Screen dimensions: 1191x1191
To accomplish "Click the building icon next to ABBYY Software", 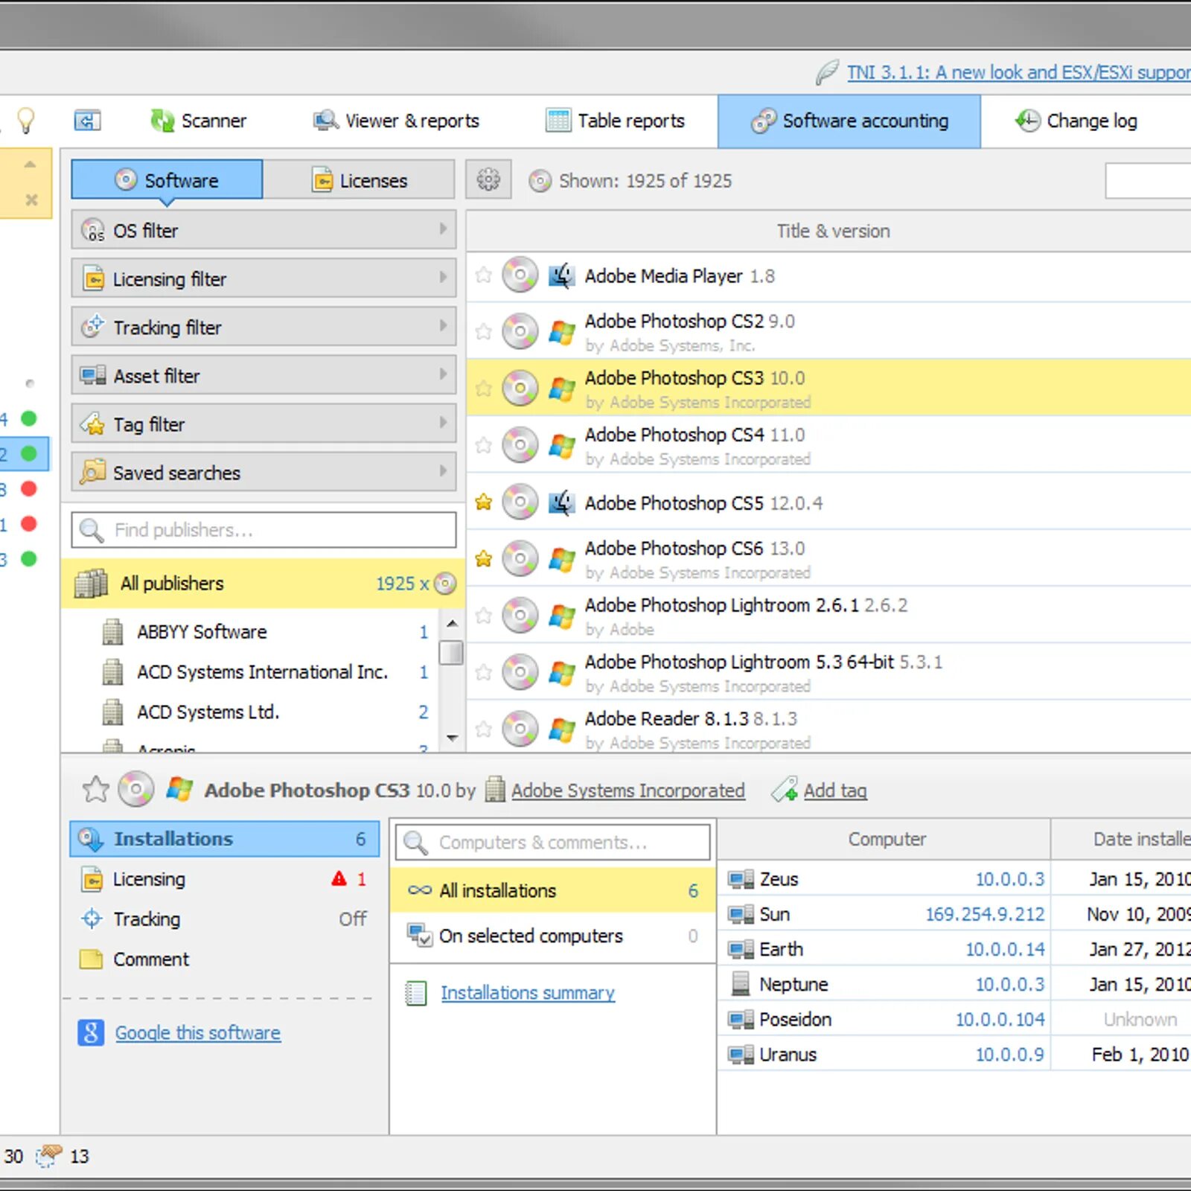I will [x=112, y=632].
